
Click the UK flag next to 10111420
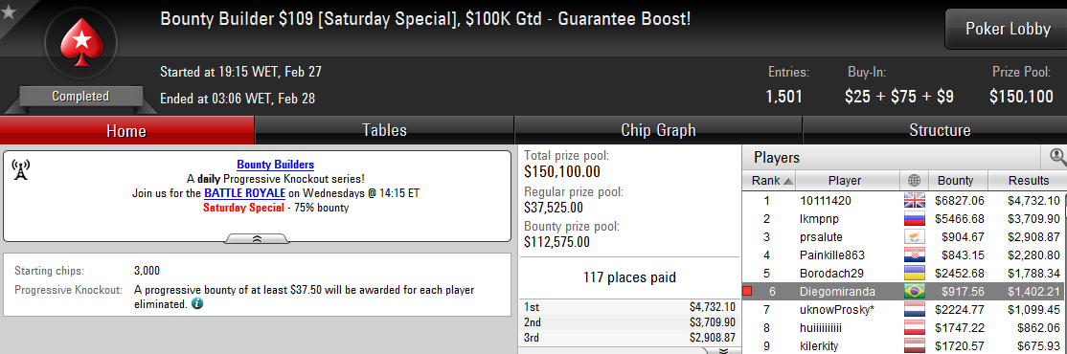pyautogui.click(x=914, y=201)
